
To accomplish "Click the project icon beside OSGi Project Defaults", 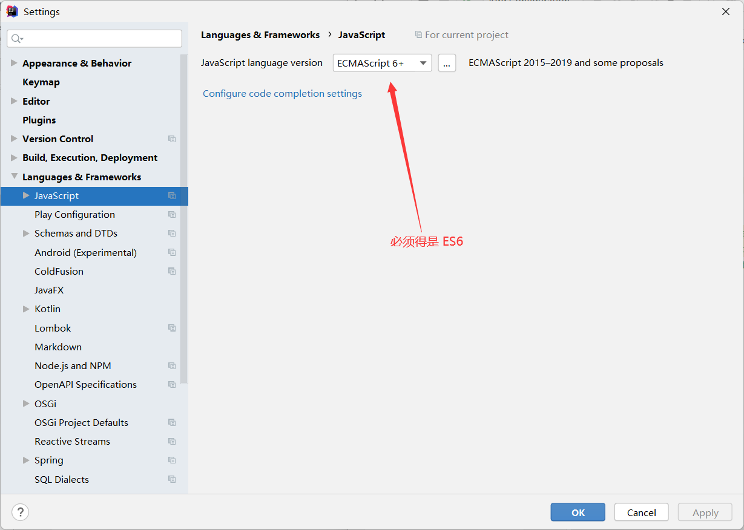I will [172, 422].
